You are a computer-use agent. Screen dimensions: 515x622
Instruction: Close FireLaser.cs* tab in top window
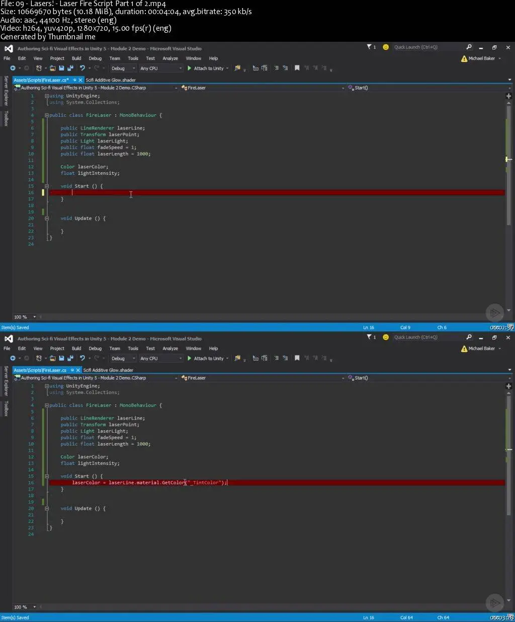coord(80,80)
